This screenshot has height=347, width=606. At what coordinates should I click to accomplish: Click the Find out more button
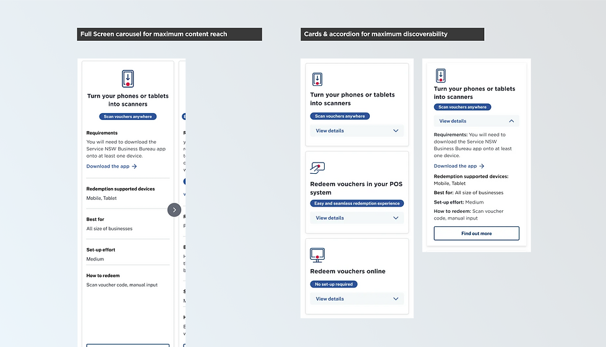(476, 233)
